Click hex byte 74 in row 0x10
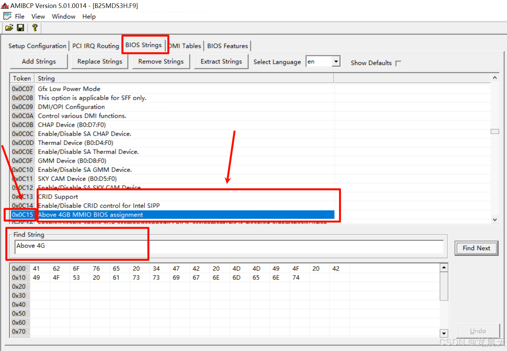Viewport: 507px width, 351px height. click(296, 277)
